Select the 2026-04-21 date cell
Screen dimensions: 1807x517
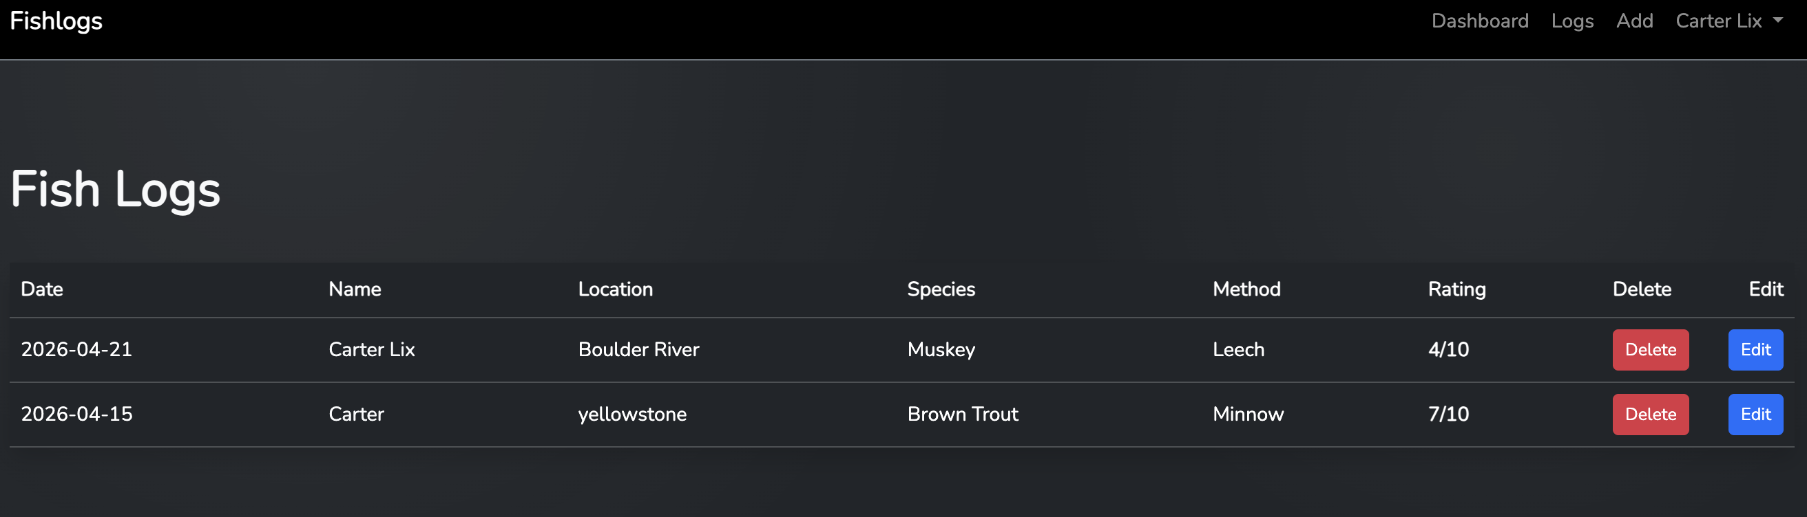[x=76, y=349]
